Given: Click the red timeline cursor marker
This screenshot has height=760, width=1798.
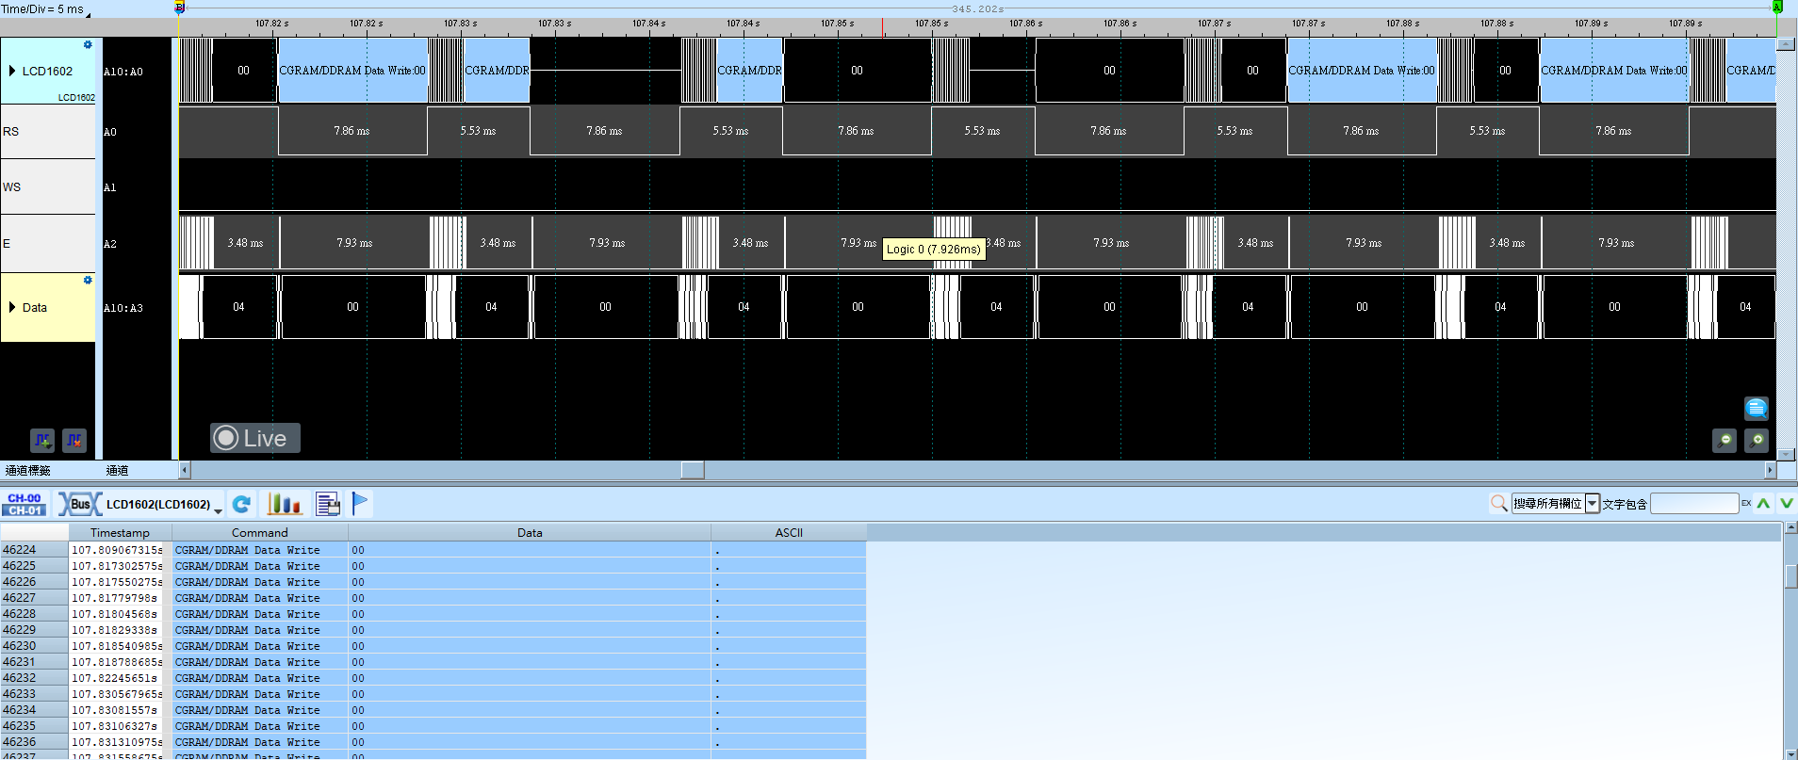Looking at the screenshot, I should [x=883, y=28].
